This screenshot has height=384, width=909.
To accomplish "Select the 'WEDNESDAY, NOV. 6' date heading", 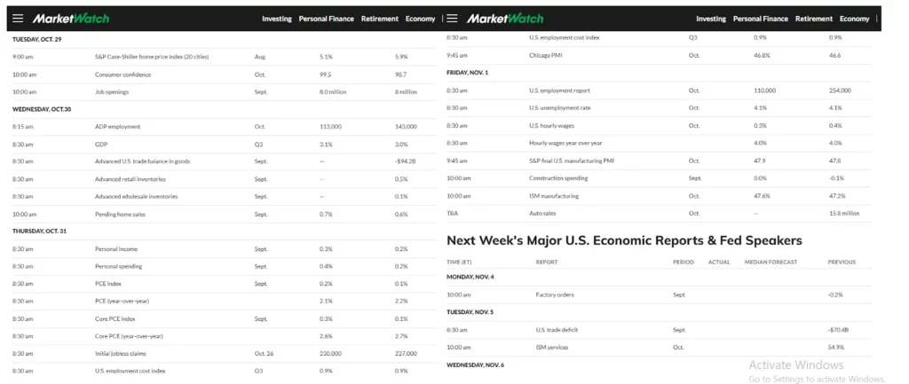I will click(x=476, y=364).
